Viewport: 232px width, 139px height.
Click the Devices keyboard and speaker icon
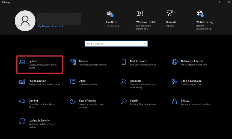[73, 62]
